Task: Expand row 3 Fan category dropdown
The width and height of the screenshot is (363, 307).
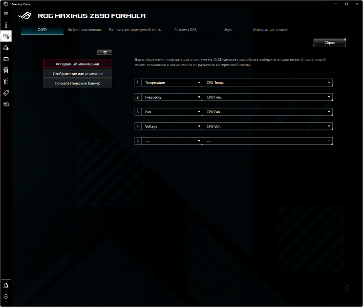Action: click(x=172, y=112)
